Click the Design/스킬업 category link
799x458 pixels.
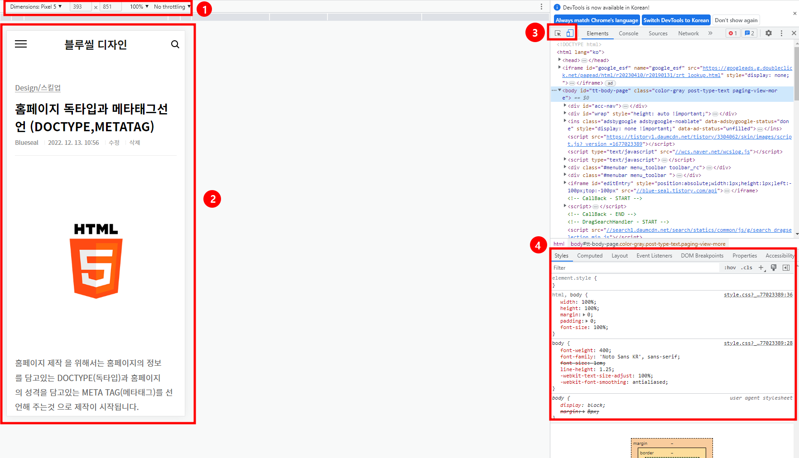pos(38,88)
